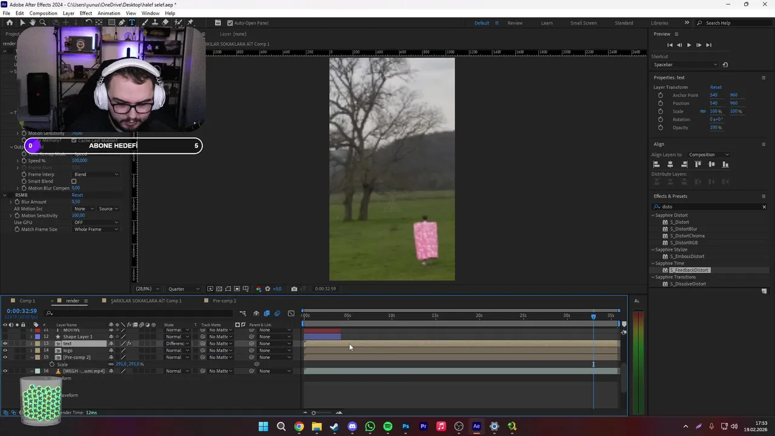Collapse Sapphire Distort effects group
The image size is (775, 436).
653,215
